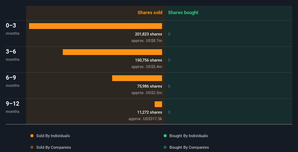The height and width of the screenshot is (152, 298).
Task: Click the shares bought 0 in 0–3 row
Action: (x=169, y=34)
